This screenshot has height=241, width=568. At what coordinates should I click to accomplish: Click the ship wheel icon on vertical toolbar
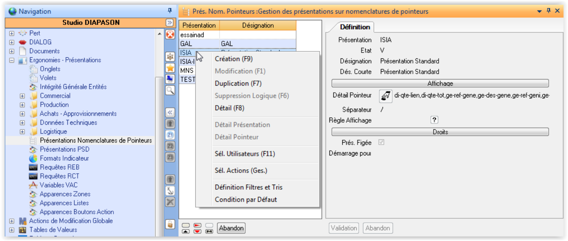[x=170, y=57]
